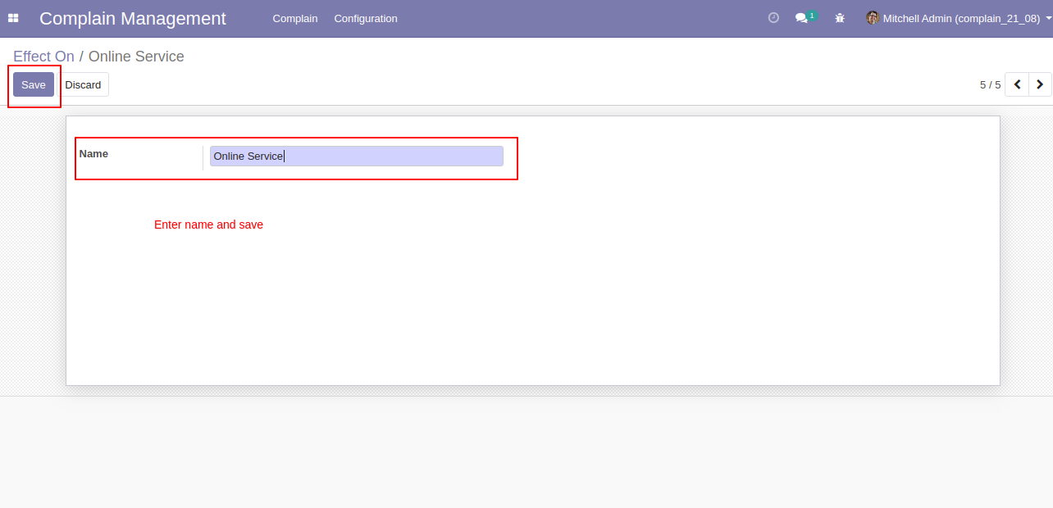
Task: Open the conversations chat bubble icon
Action: [x=802, y=18]
